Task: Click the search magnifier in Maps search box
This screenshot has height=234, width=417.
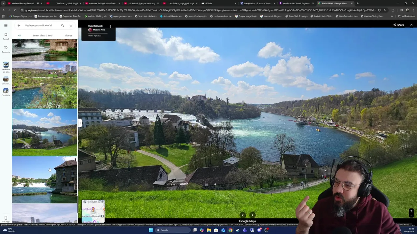Action: [x=63, y=25]
